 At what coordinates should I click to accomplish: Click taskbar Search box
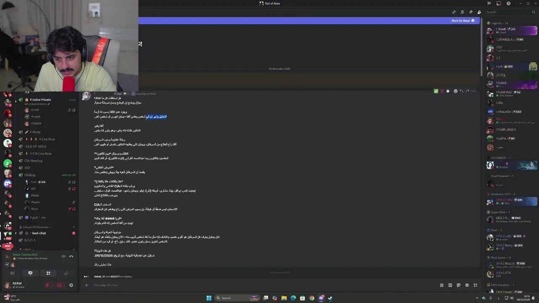[x=238, y=298]
